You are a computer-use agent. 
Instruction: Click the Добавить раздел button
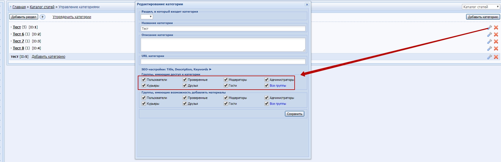coord(24,17)
